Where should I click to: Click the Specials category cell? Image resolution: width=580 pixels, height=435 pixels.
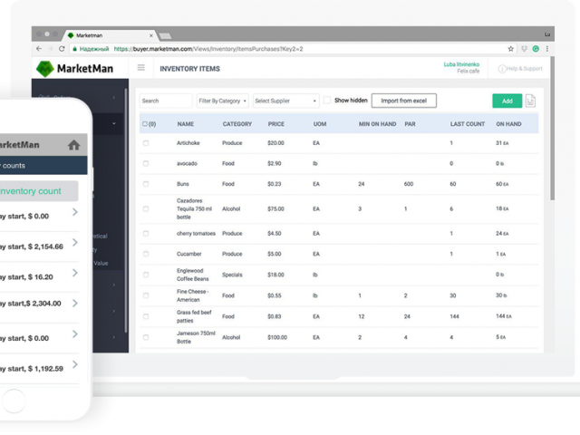(x=232, y=275)
